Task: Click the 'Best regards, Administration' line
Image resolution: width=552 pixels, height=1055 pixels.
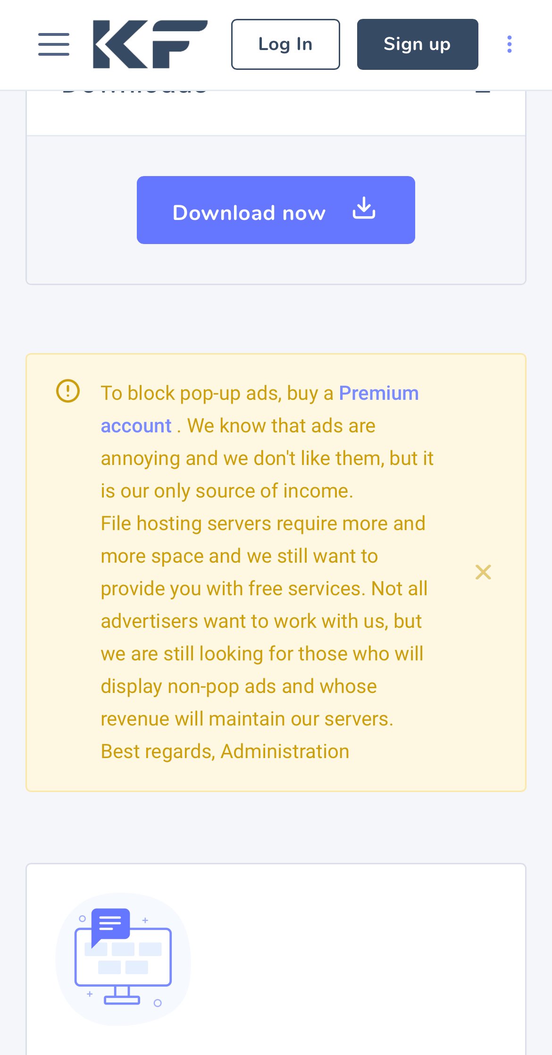Action: pyautogui.click(x=225, y=751)
